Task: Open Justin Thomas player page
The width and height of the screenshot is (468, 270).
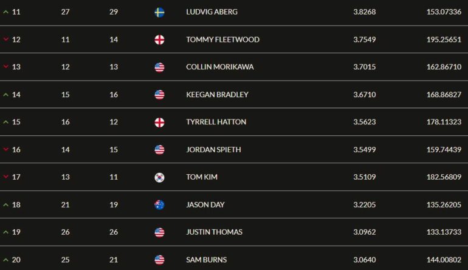Action: 215,232
